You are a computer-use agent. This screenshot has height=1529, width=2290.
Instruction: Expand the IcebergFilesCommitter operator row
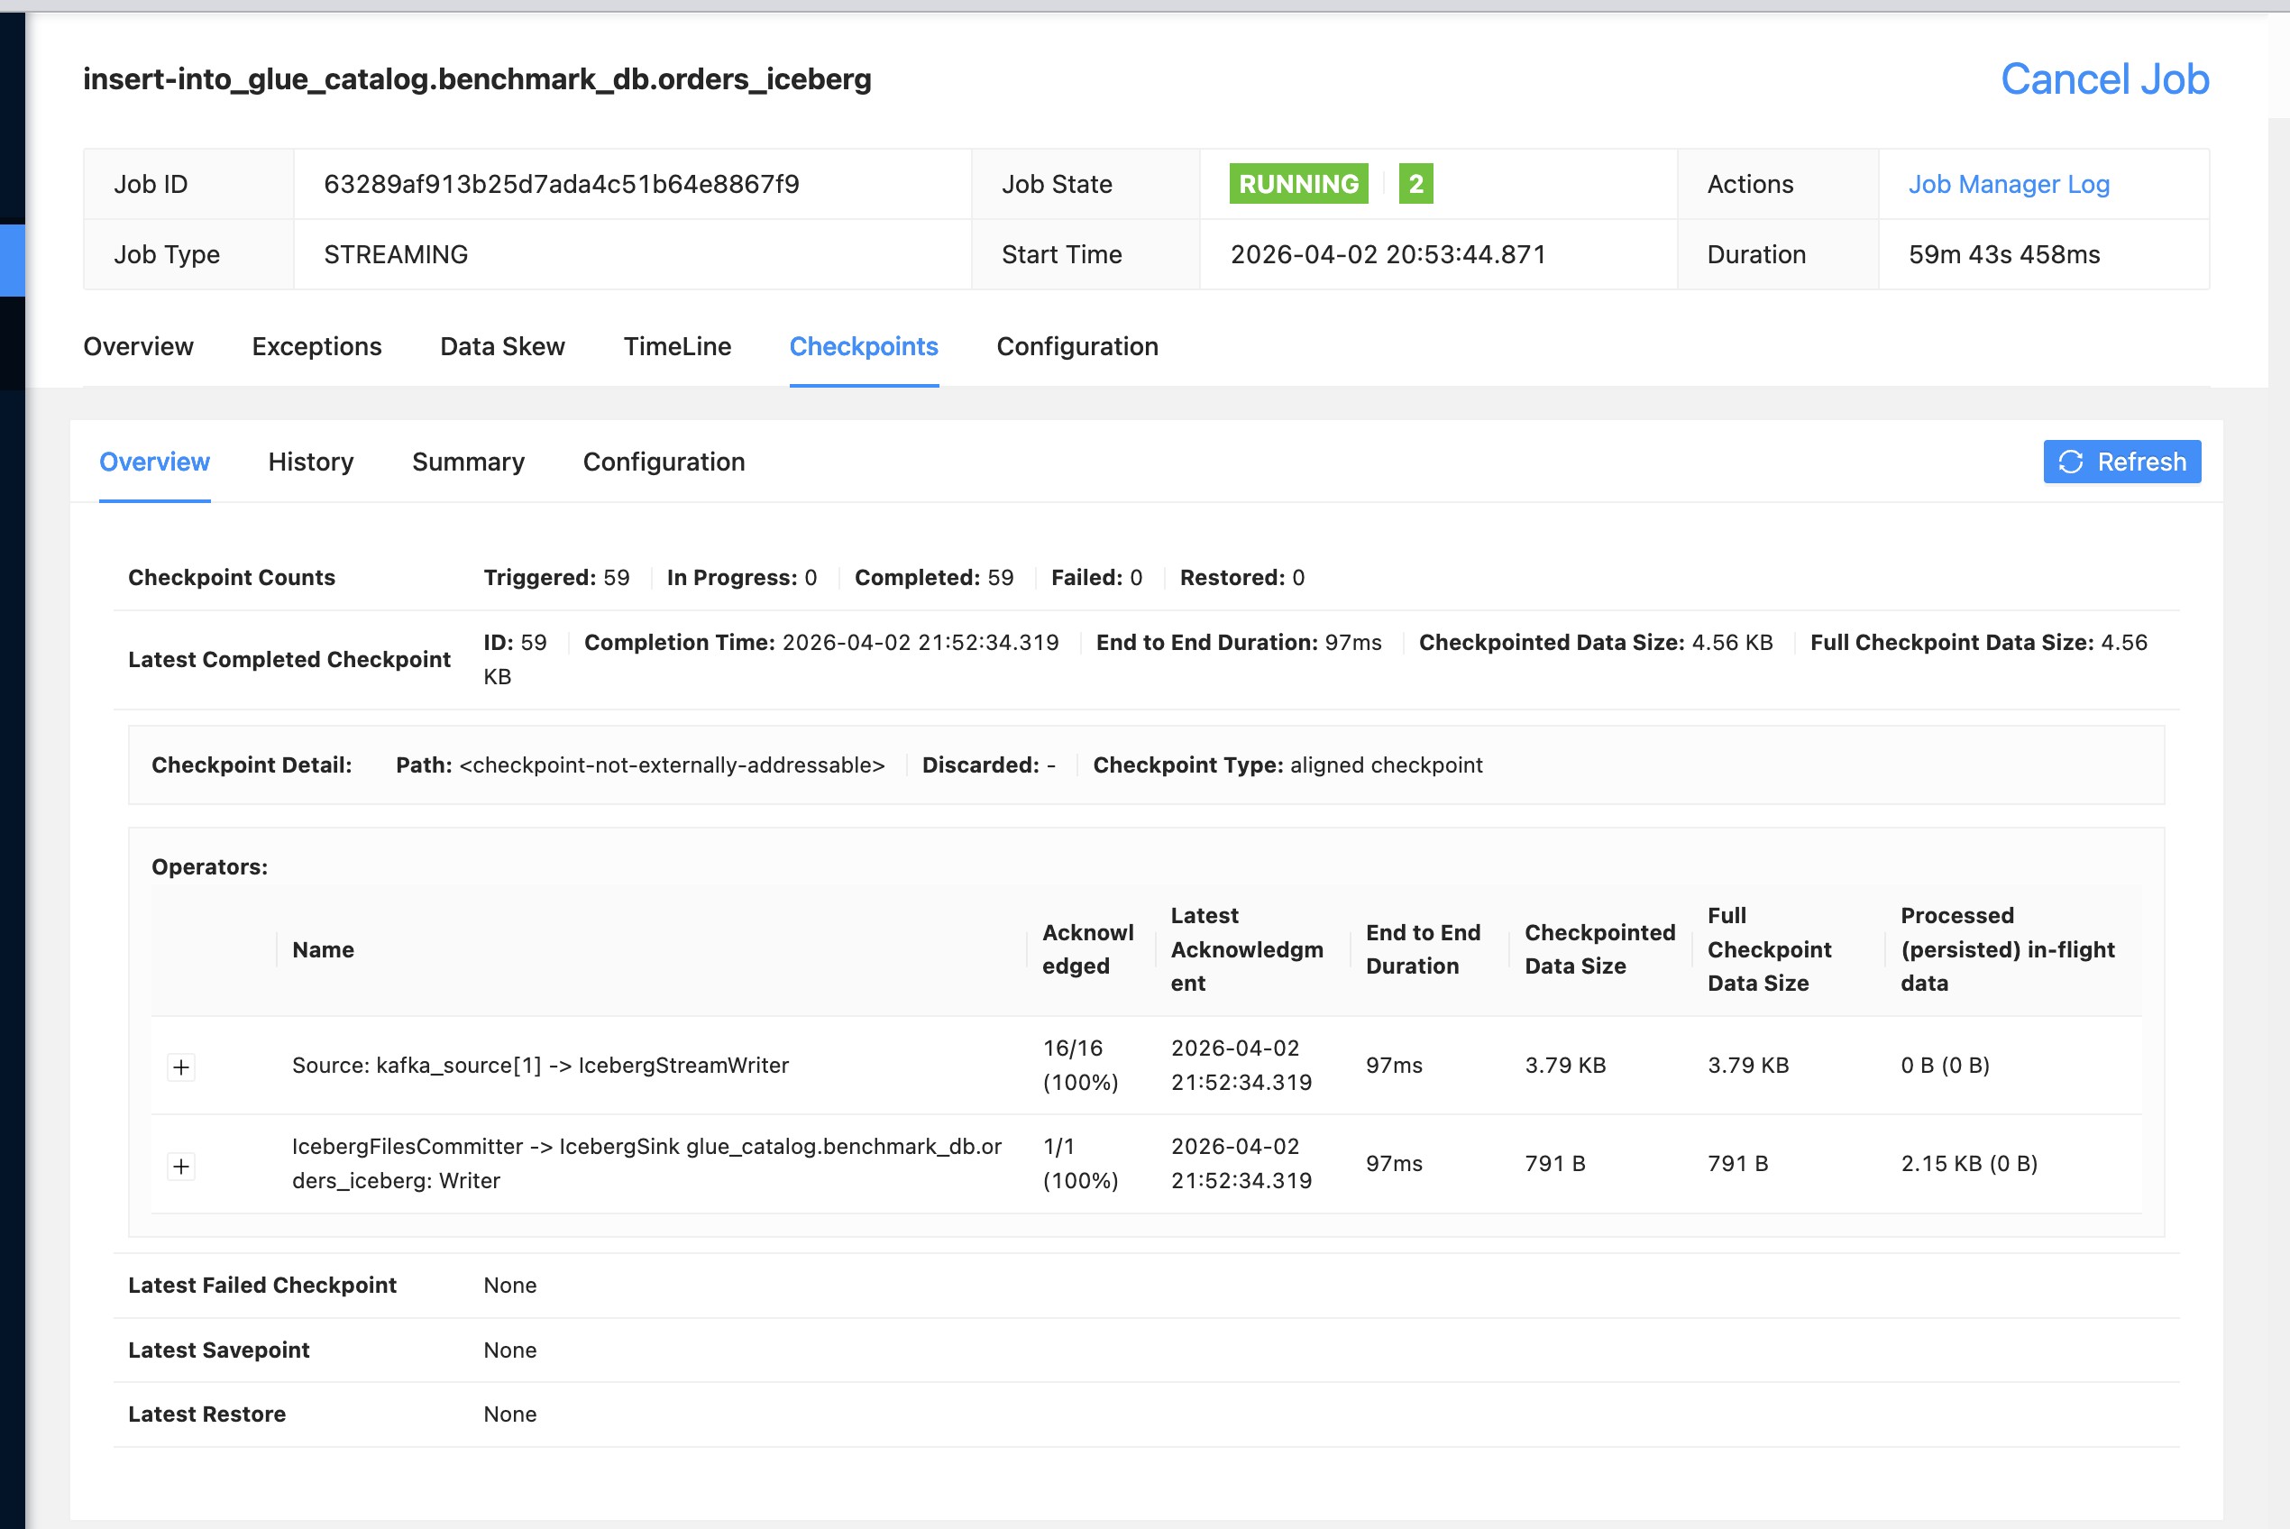tap(181, 1167)
